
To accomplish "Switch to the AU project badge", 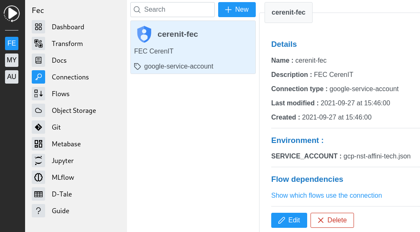I will point(12,77).
